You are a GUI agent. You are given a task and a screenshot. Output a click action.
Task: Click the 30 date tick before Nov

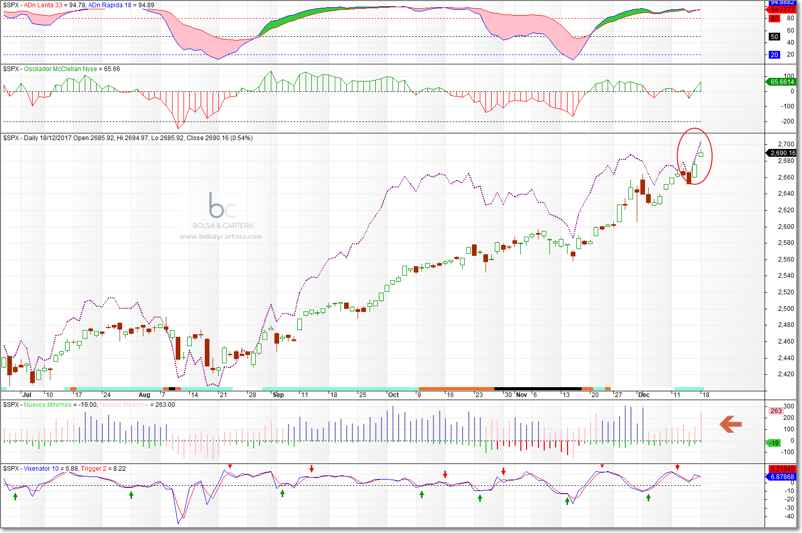coord(508,395)
